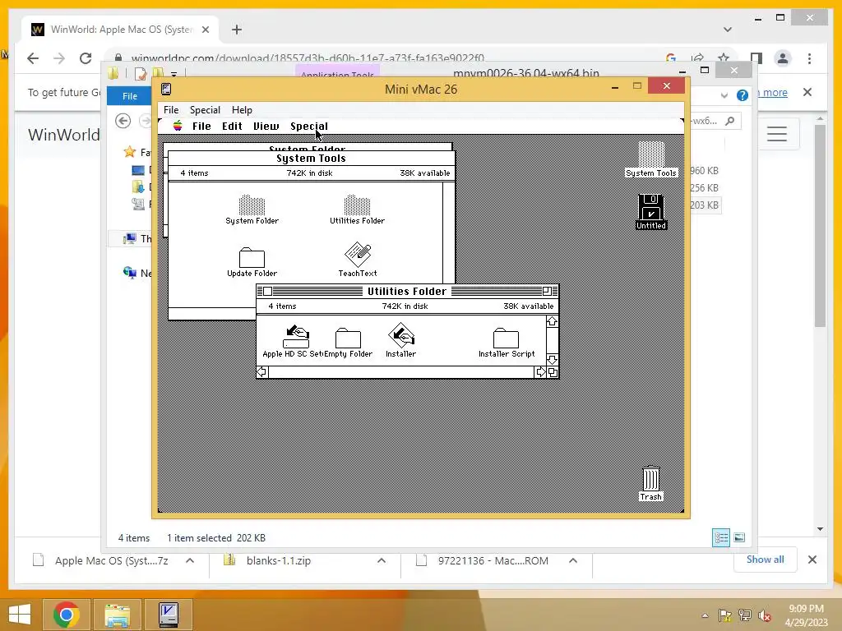Select the Utilities Folder icon in System Tools window
This screenshot has width=842, height=631.
[357, 210]
